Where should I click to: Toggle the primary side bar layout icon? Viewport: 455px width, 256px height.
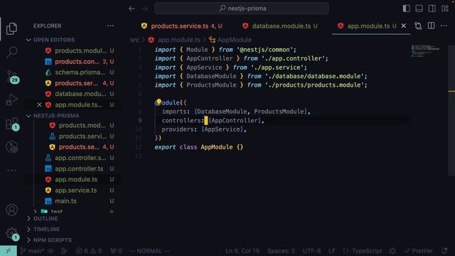tap(406, 9)
